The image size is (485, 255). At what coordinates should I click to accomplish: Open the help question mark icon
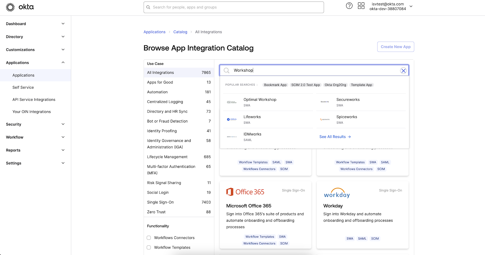(x=349, y=6)
